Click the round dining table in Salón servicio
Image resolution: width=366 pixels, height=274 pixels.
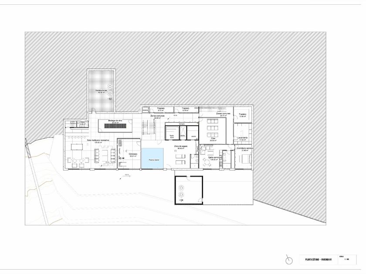pyautogui.click(x=207, y=161)
